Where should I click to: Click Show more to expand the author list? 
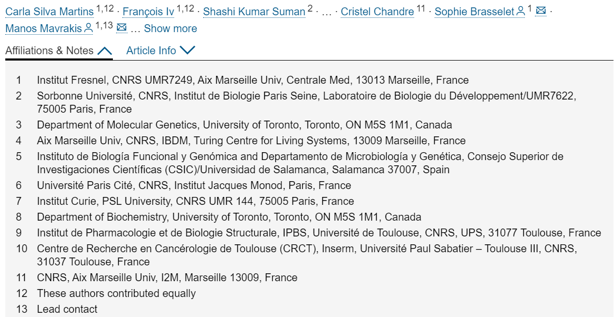click(170, 28)
